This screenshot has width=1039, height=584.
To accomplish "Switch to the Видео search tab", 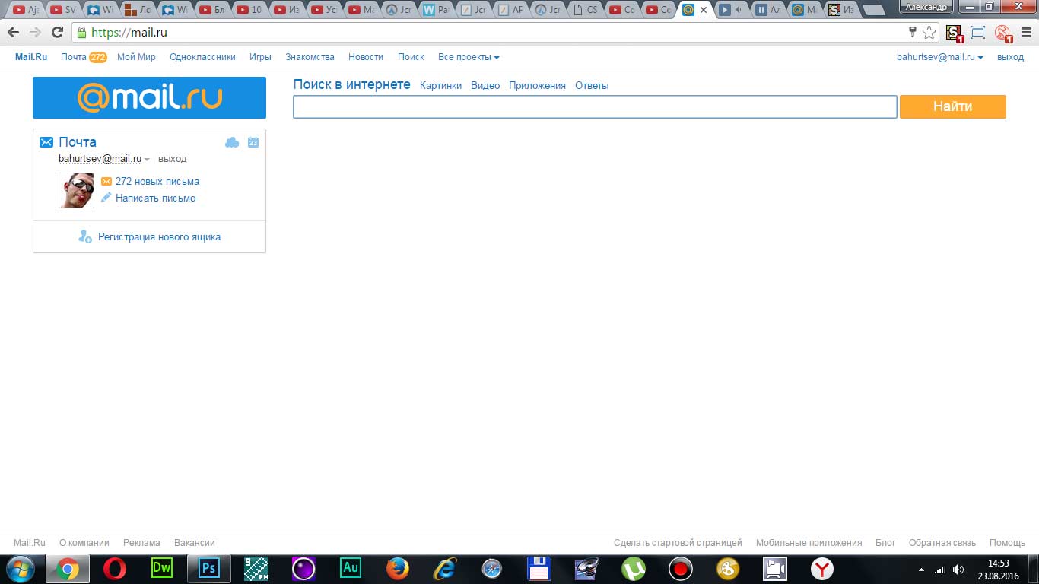I will [x=485, y=86].
